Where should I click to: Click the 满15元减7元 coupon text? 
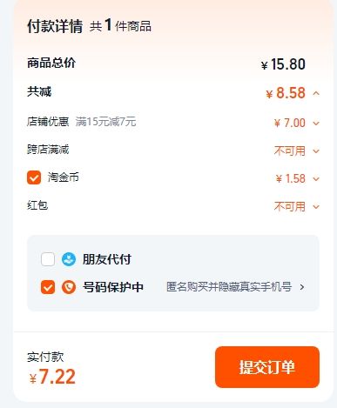pos(105,122)
